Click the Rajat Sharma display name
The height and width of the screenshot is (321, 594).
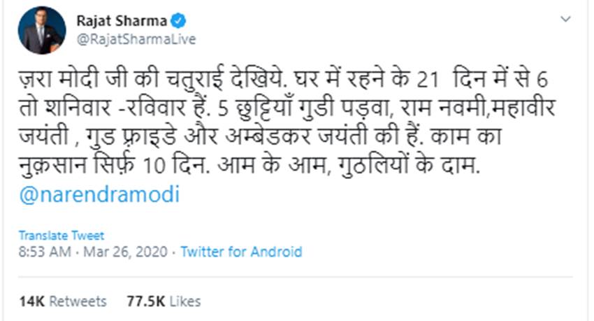[x=113, y=21]
